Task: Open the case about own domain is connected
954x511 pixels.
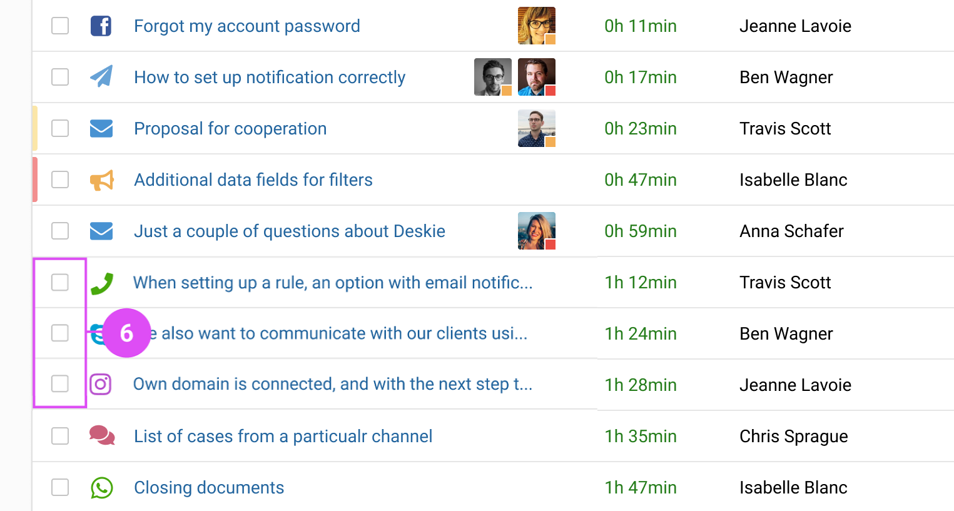Action: (333, 384)
